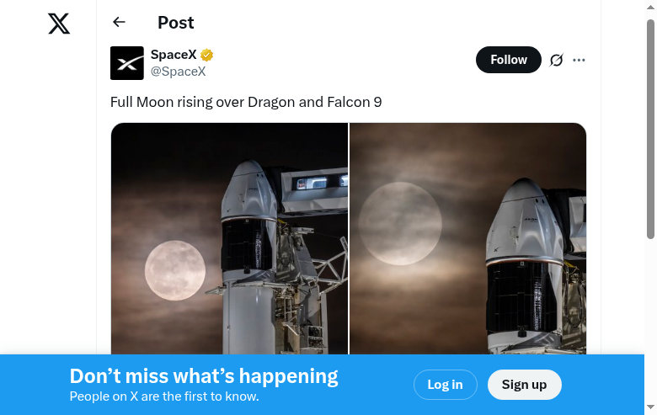Go back using the left arrow
This screenshot has height=415, width=657.
[119, 23]
